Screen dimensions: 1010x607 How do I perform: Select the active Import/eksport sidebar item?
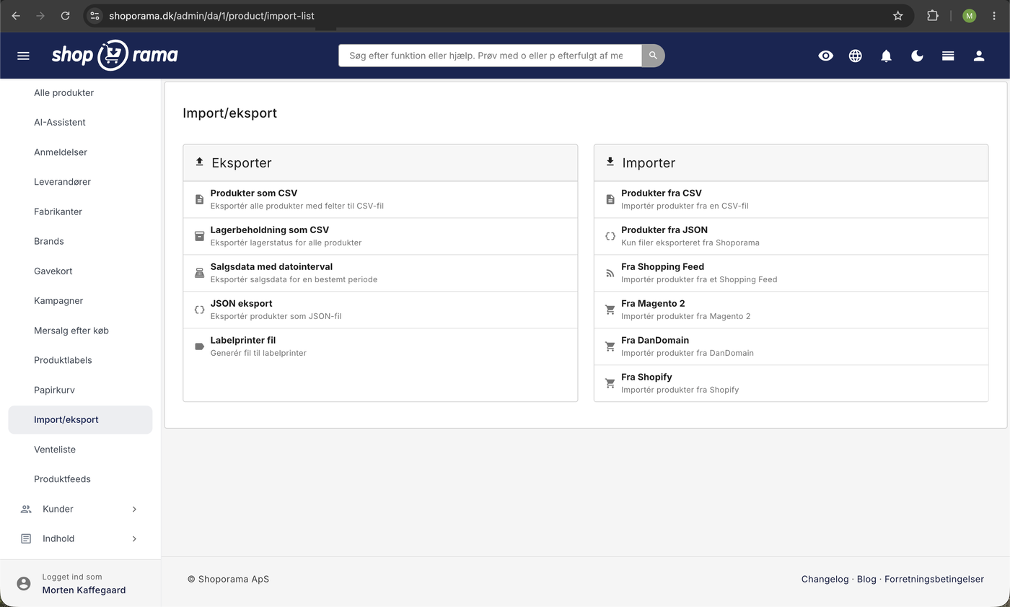pyautogui.click(x=80, y=419)
